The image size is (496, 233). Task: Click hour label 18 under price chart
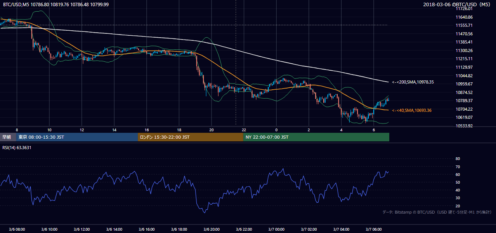tap(179, 130)
